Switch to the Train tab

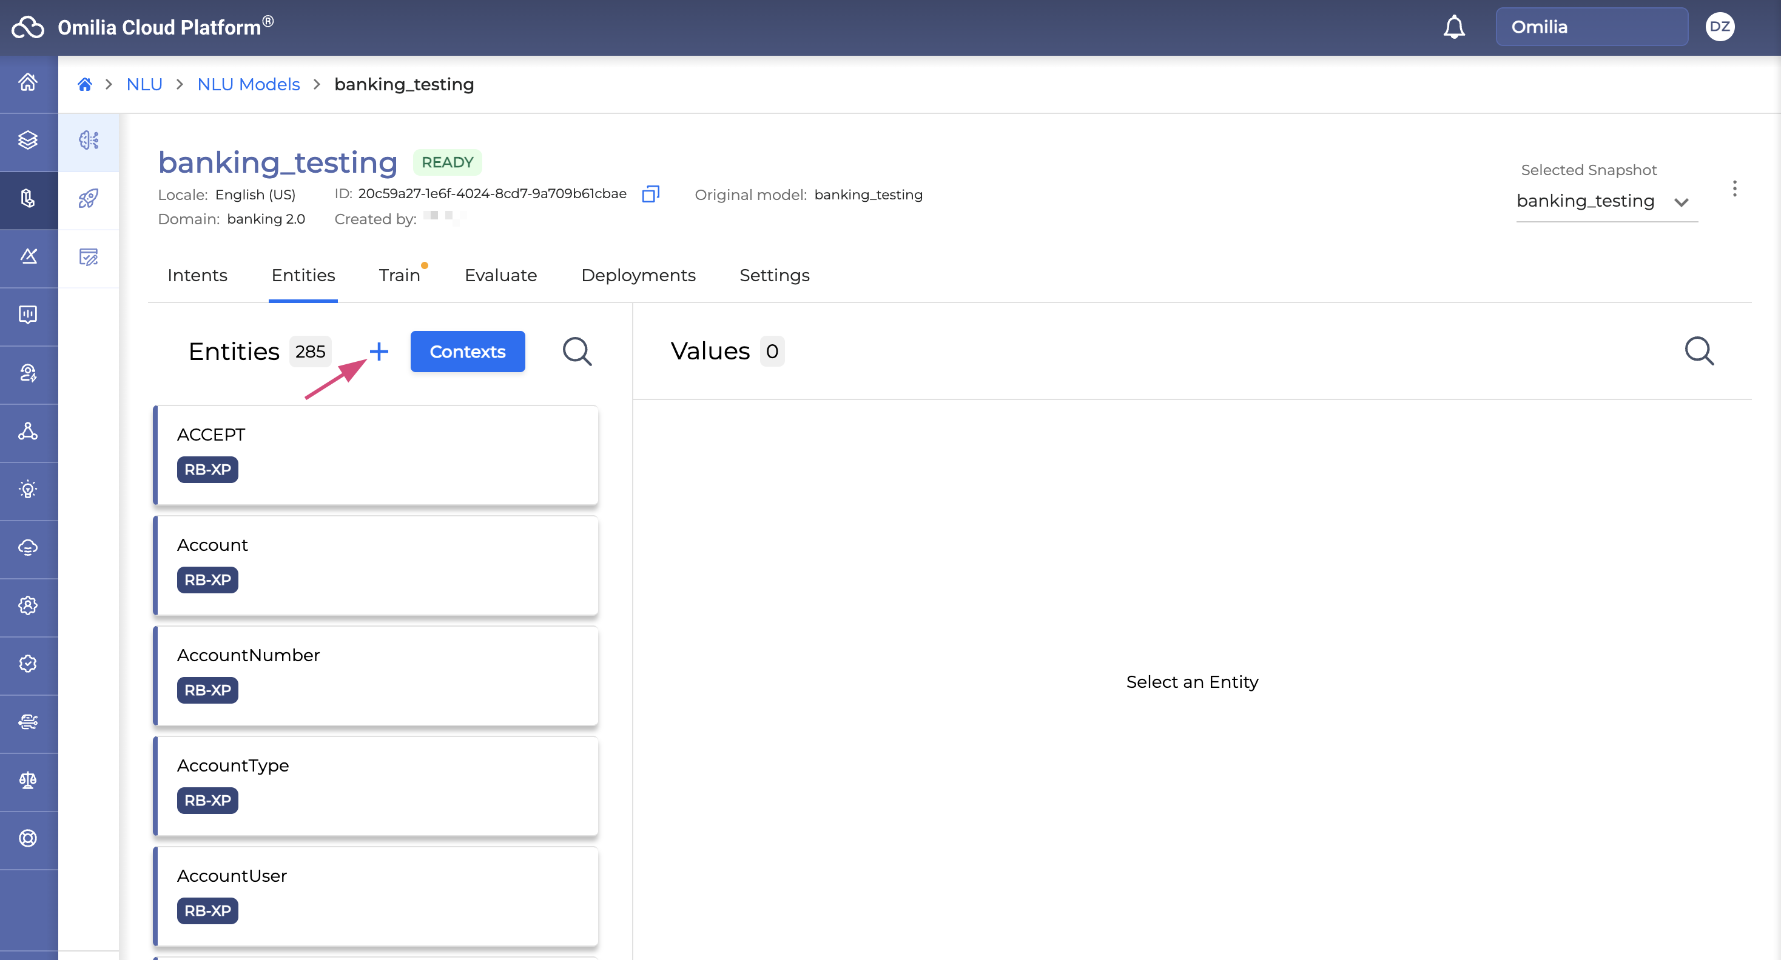click(399, 275)
